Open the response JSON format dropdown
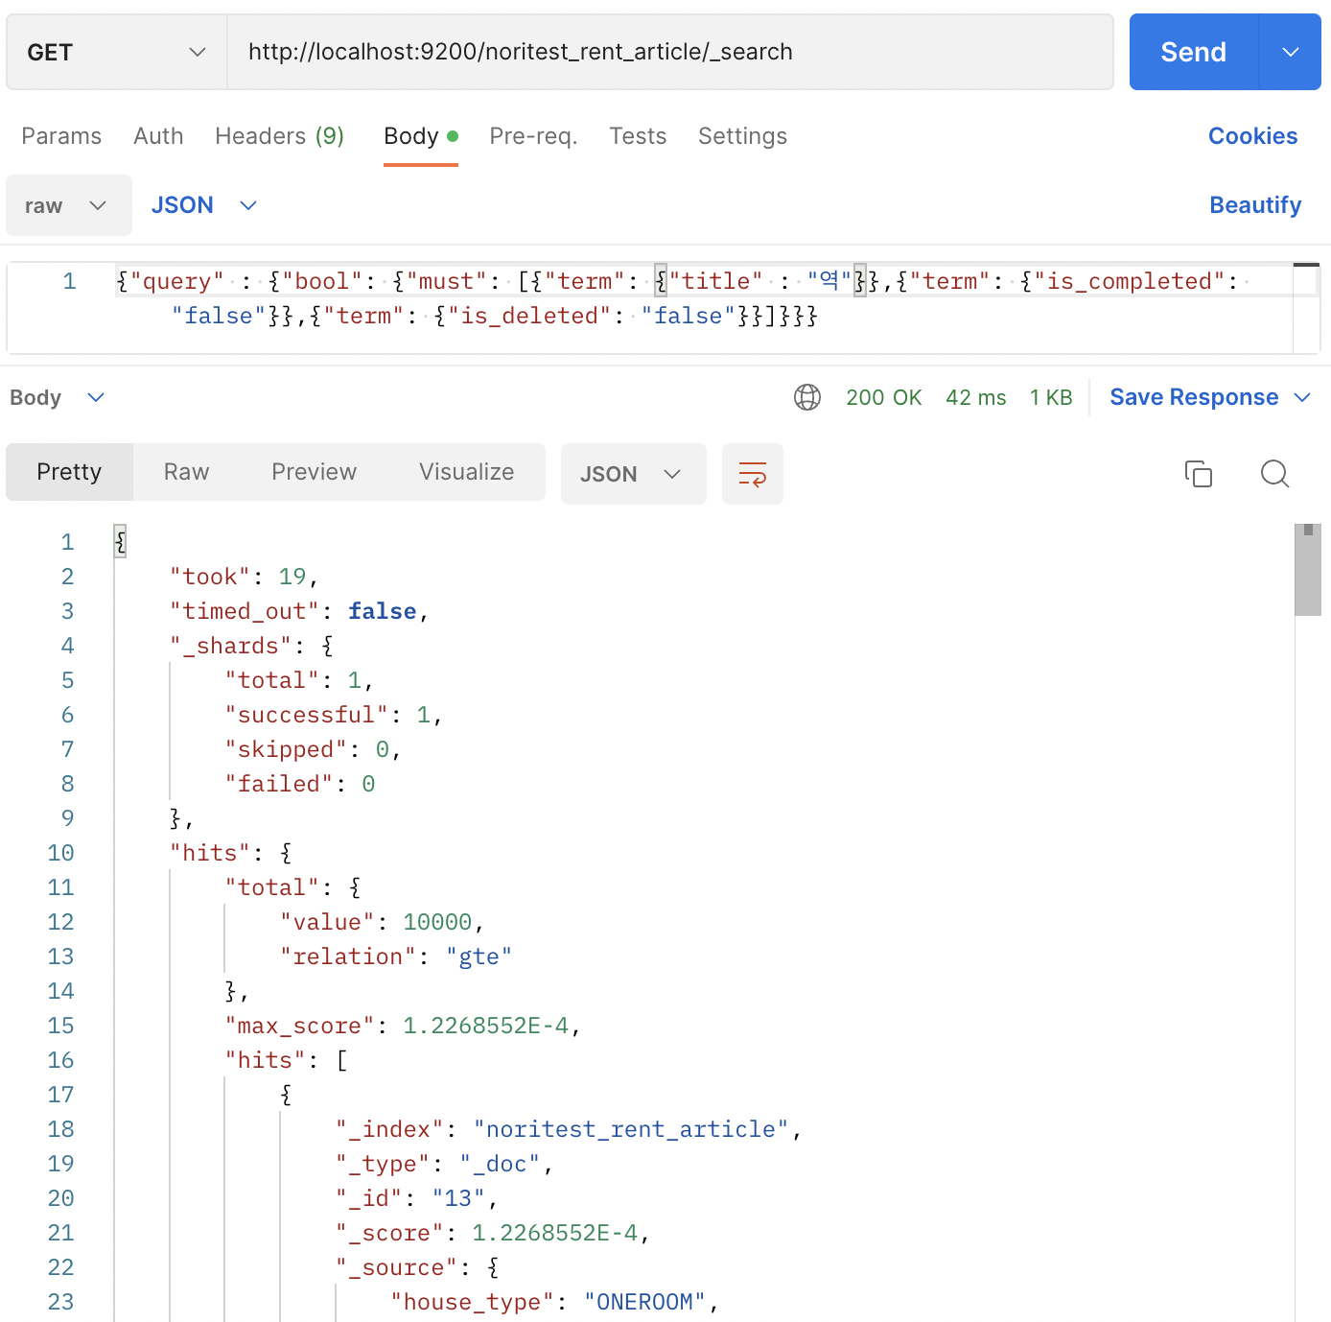This screenshot has width=1331, height=1322. point(634,474)
